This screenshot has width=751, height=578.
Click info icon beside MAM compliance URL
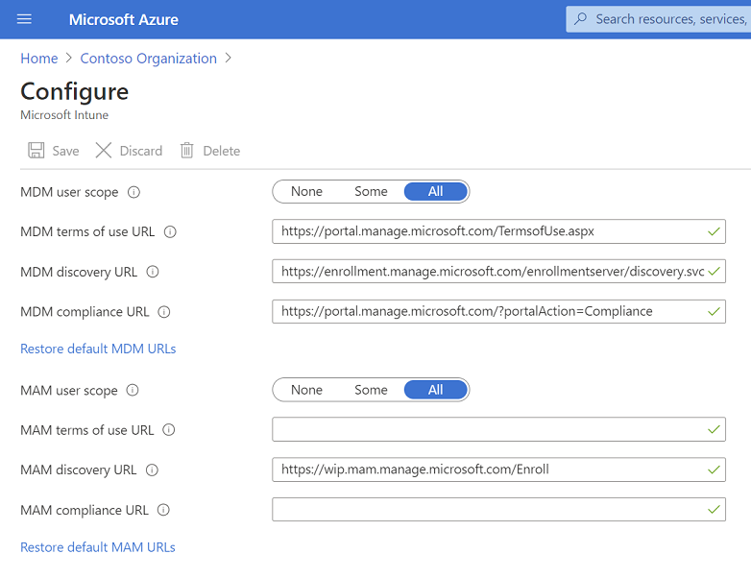[163, 510]
